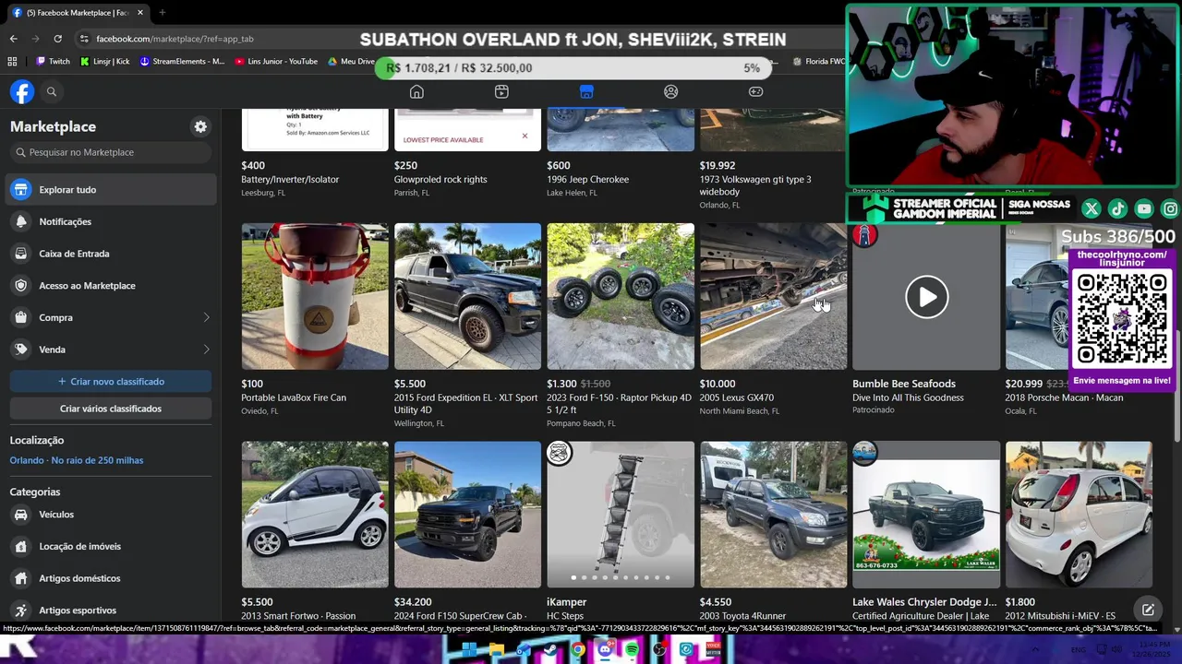Open Artigos esportivos category
Viewport: 1182px width, 664px height.
point(111,611)
